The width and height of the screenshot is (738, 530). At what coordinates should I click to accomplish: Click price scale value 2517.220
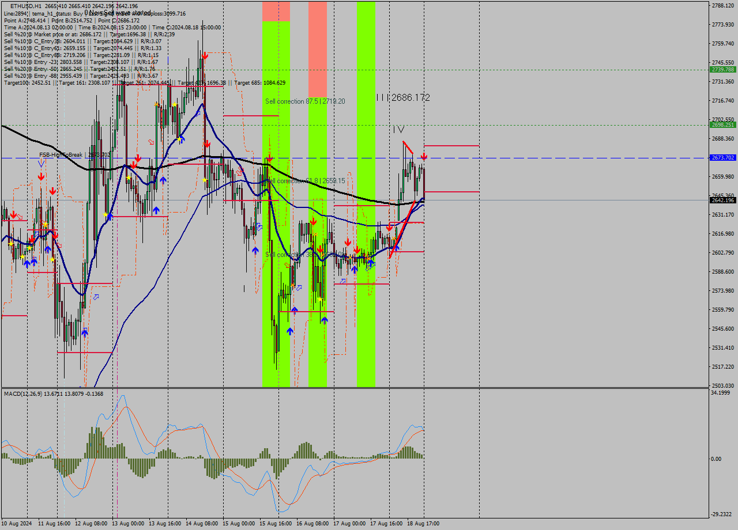(x=723, y=367)
